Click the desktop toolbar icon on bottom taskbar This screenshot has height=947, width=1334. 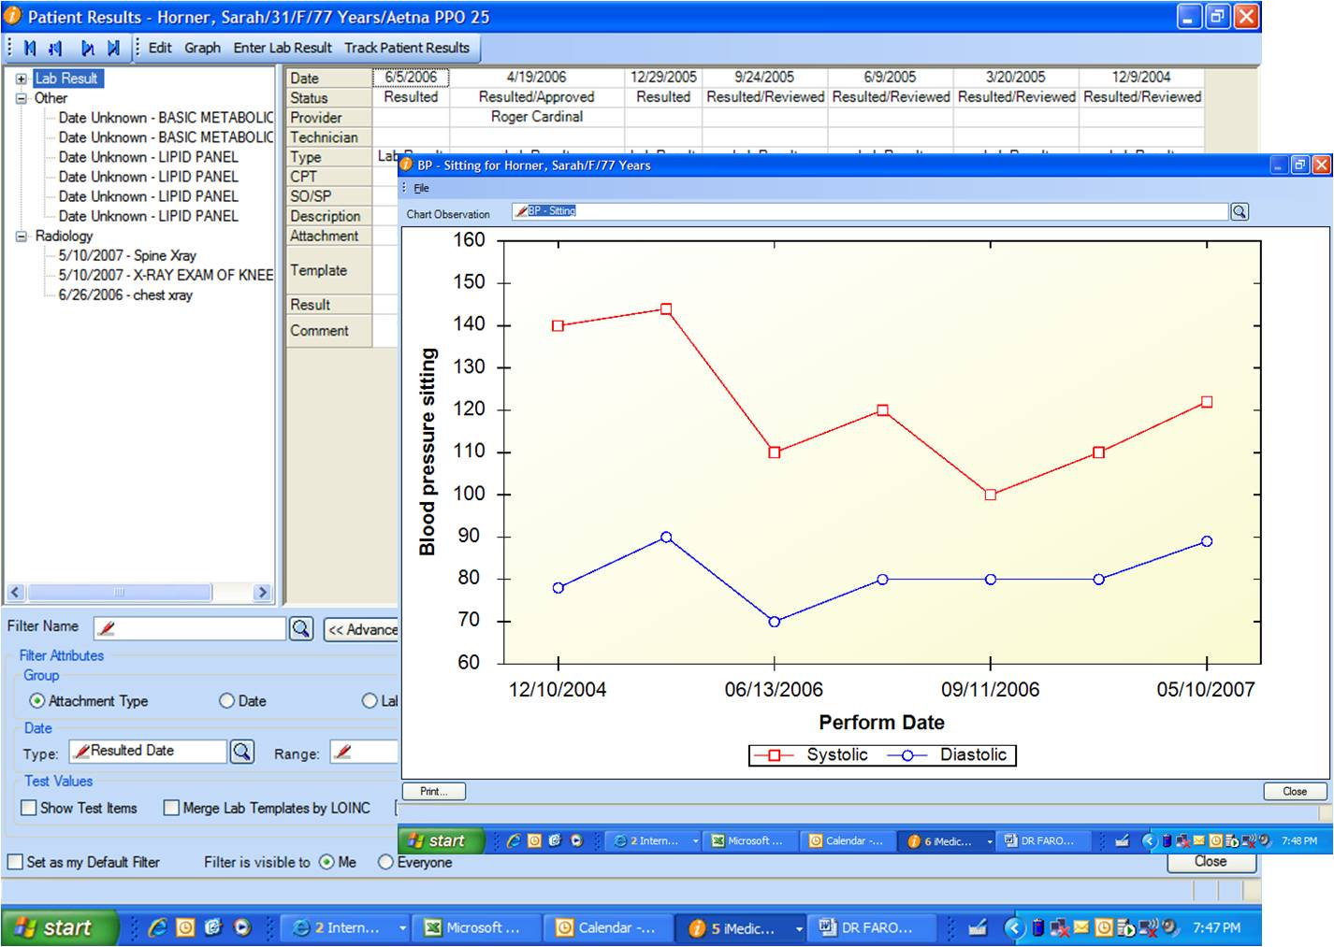(x=978, y=927)
